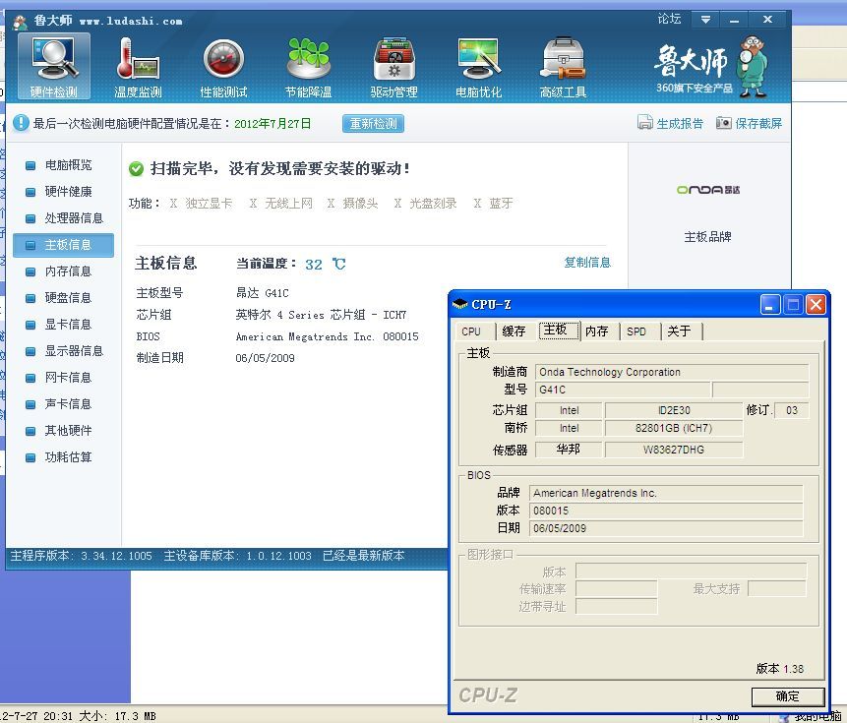Switch to the SPD tab in CPU-Z

coord(636,331)
